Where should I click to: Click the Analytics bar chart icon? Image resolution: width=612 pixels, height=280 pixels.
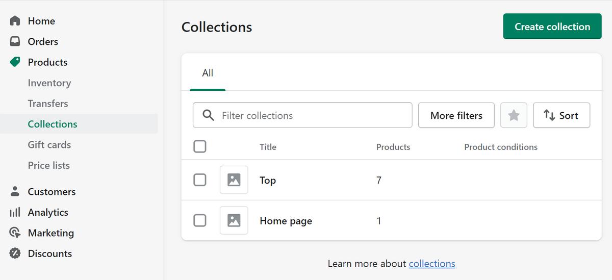click(x=15, y=212)
